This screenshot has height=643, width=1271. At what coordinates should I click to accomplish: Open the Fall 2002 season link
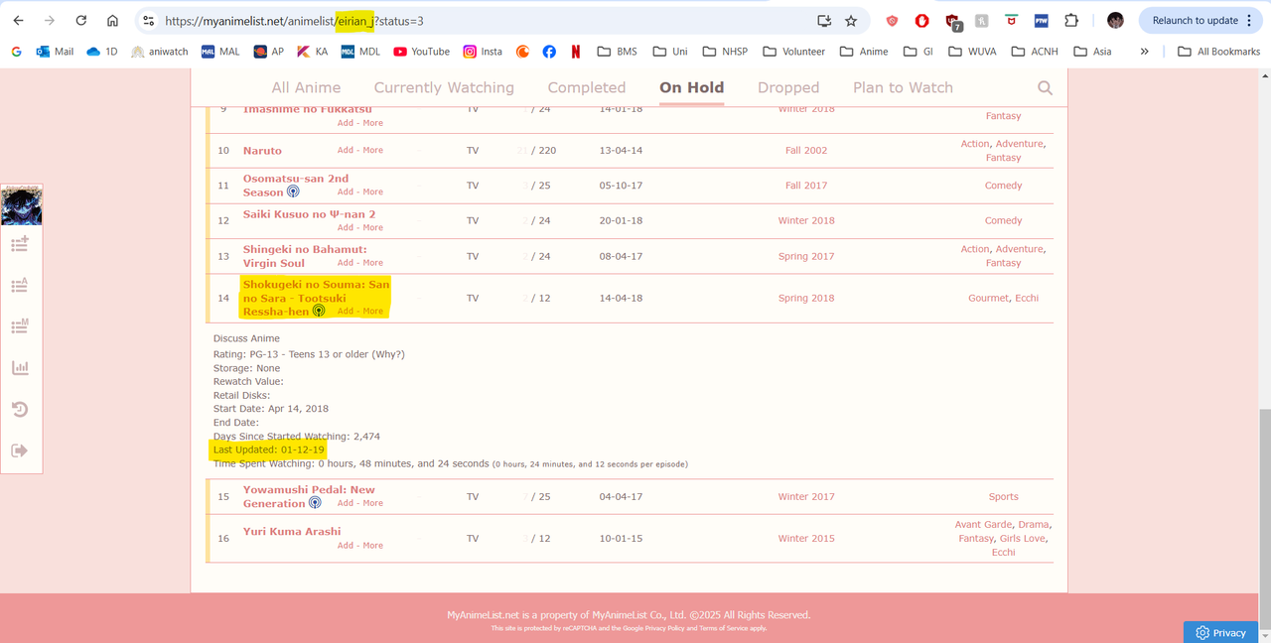pyautogui.click(x=805, y=151)
